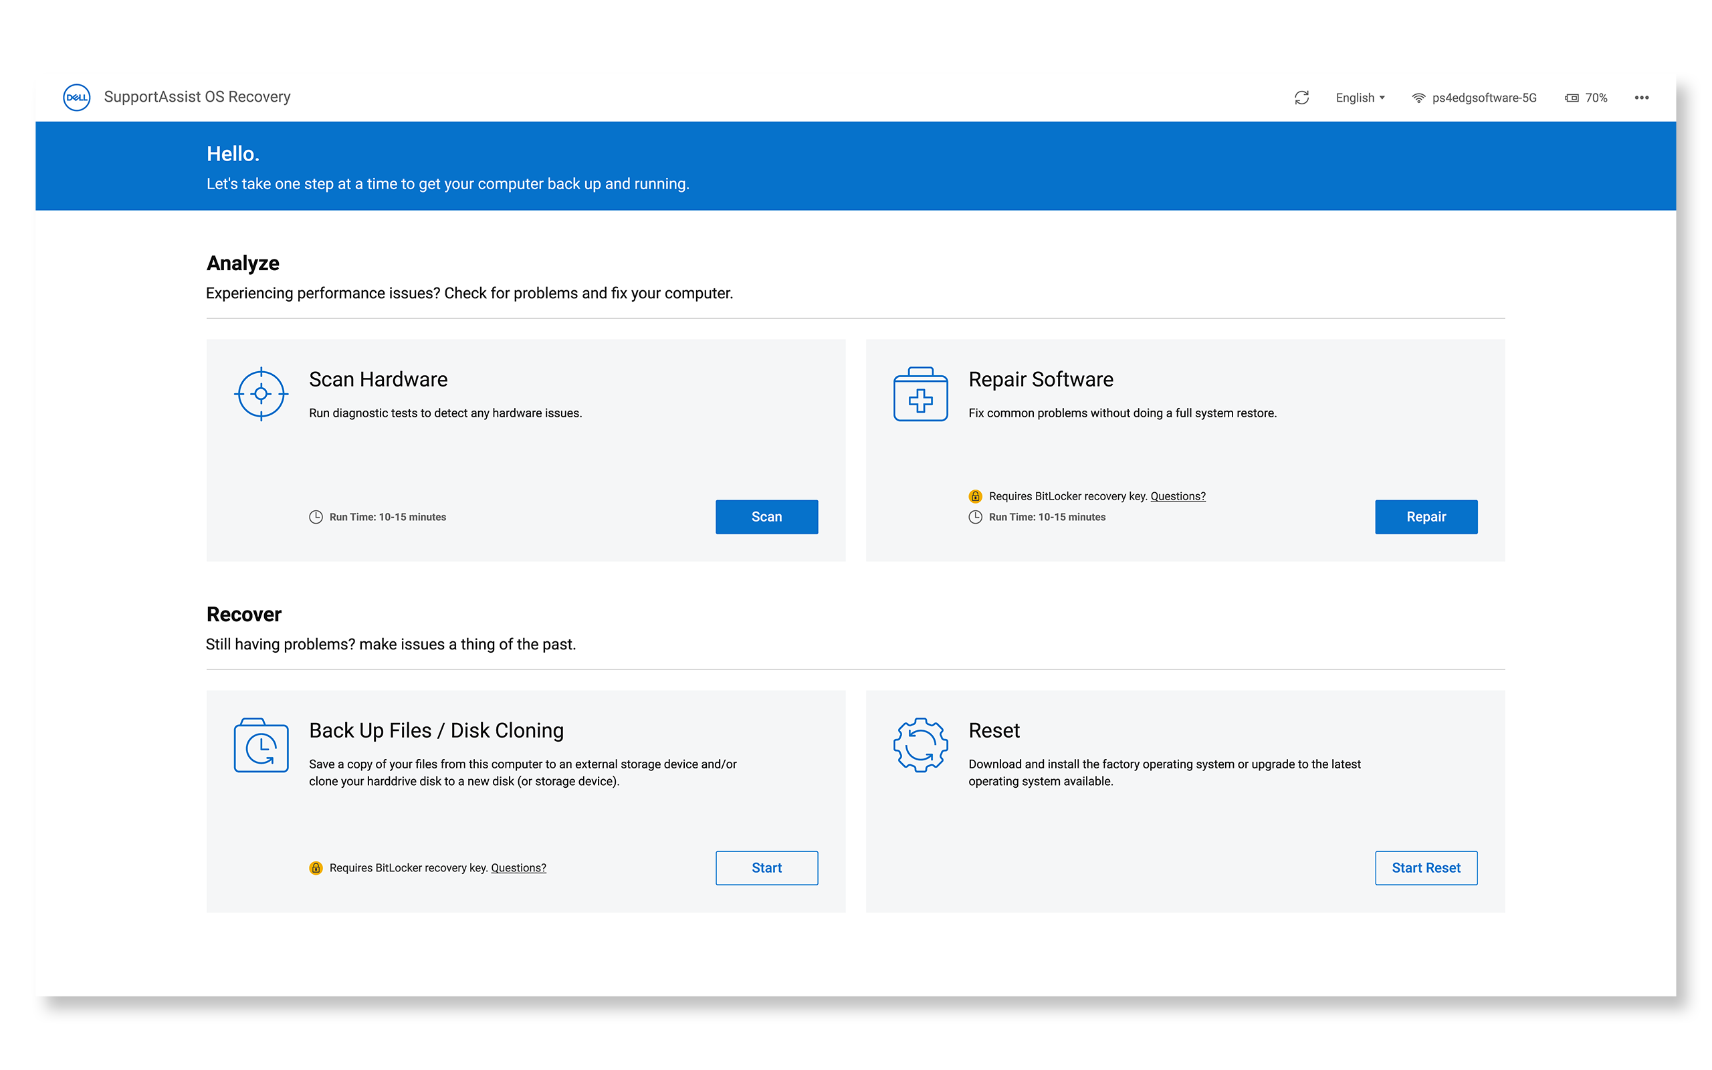The height and width of the screenshot is (1070, 1712).
Task: Click the Repair Software heading
Action: point(1041,379)
